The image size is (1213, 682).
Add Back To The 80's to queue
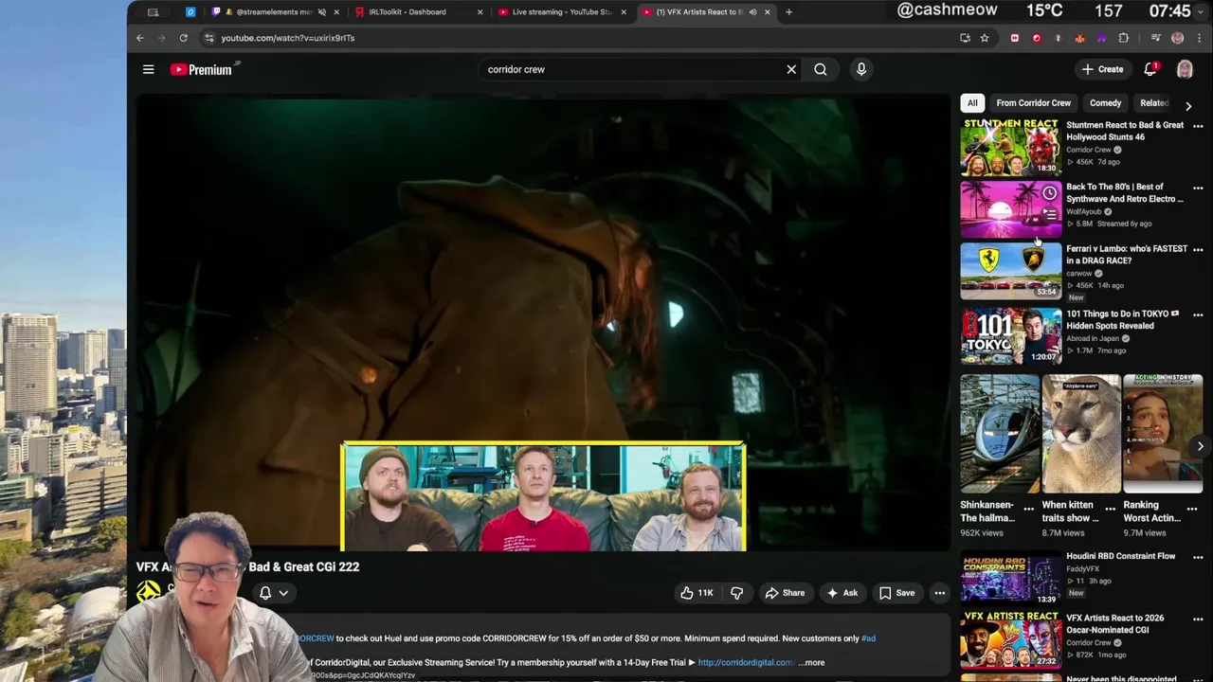pyautogui.click(x=1050, y=215)
